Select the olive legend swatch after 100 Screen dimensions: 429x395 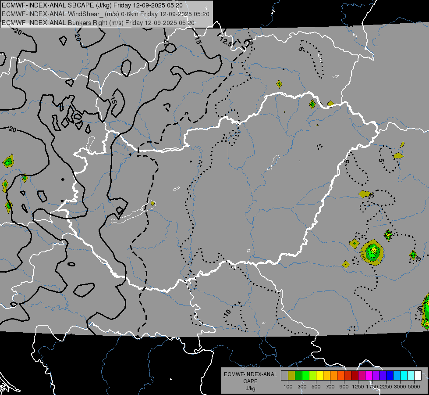(x=292, y=376)
